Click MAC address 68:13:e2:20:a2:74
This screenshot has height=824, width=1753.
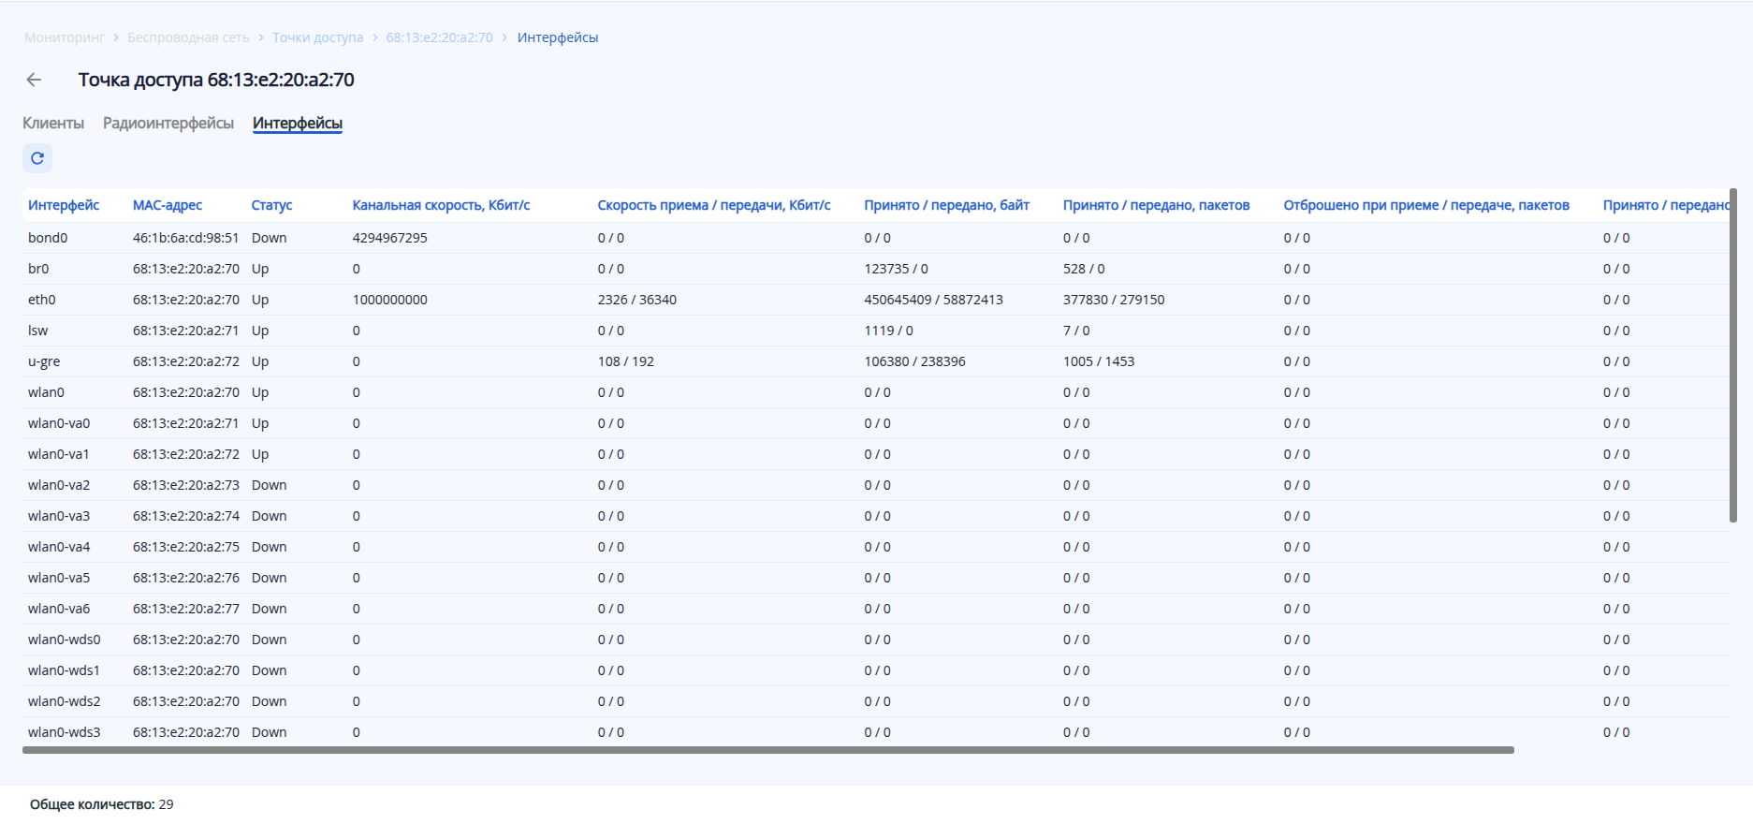tap(186, 516)
